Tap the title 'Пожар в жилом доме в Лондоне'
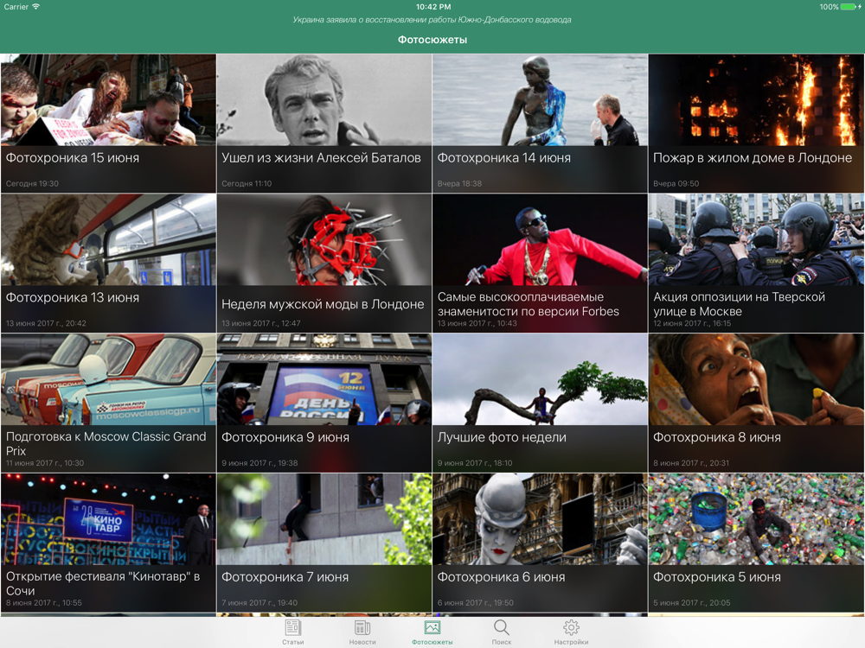The image size is (865, 648). [753, 158]
